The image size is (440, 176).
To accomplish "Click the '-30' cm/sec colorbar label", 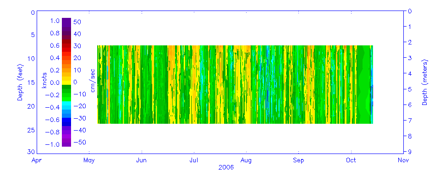I will (x=79, y=118).
